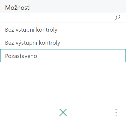
Task: Start a search via the magnifier icon
Action: pyautogui.click(x=117, y=17)
